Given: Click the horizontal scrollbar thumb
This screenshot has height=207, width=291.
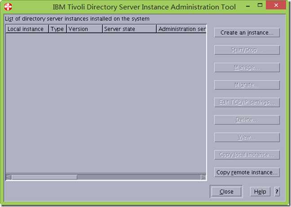Looking at the screenshot, I should pos(44,177).
